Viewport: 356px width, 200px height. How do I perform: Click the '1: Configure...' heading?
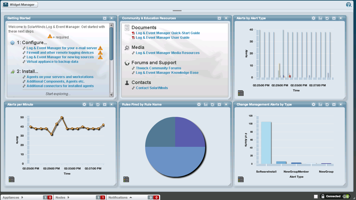(x=32, y=43)
